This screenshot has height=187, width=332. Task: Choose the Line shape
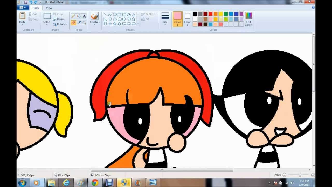[x=105, y=15]
